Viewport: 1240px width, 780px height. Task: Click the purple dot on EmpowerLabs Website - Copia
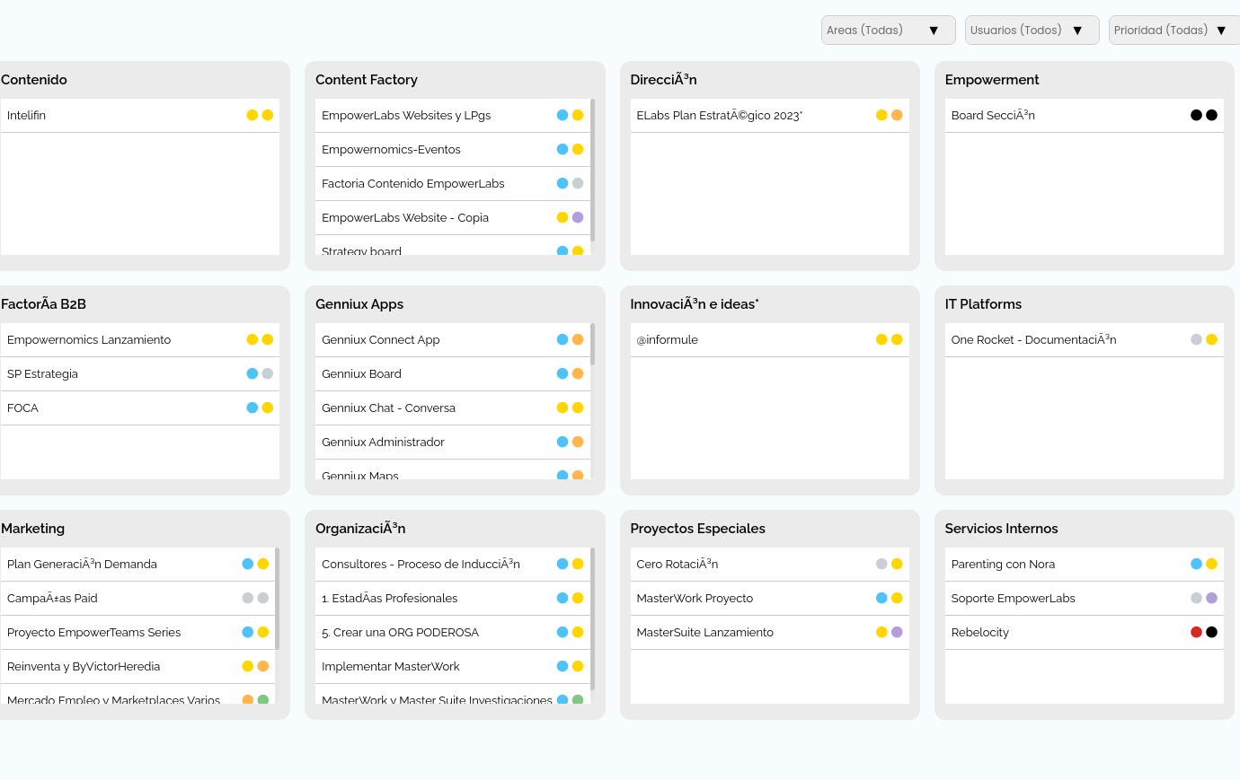(578, 217)
